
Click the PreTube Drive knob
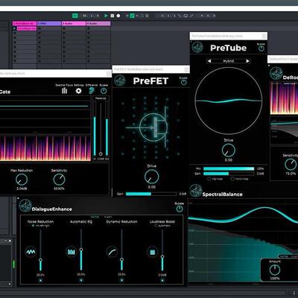(x=229, y=150)
